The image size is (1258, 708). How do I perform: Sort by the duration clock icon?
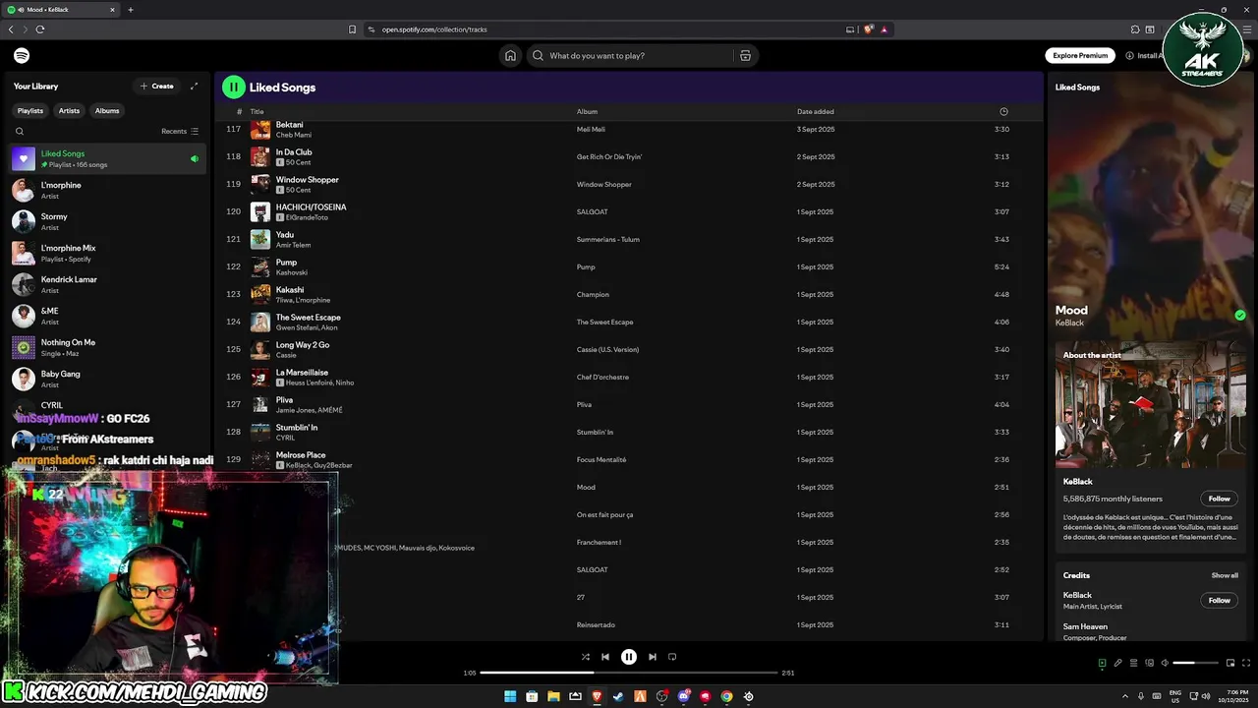tap(1003, 111)
